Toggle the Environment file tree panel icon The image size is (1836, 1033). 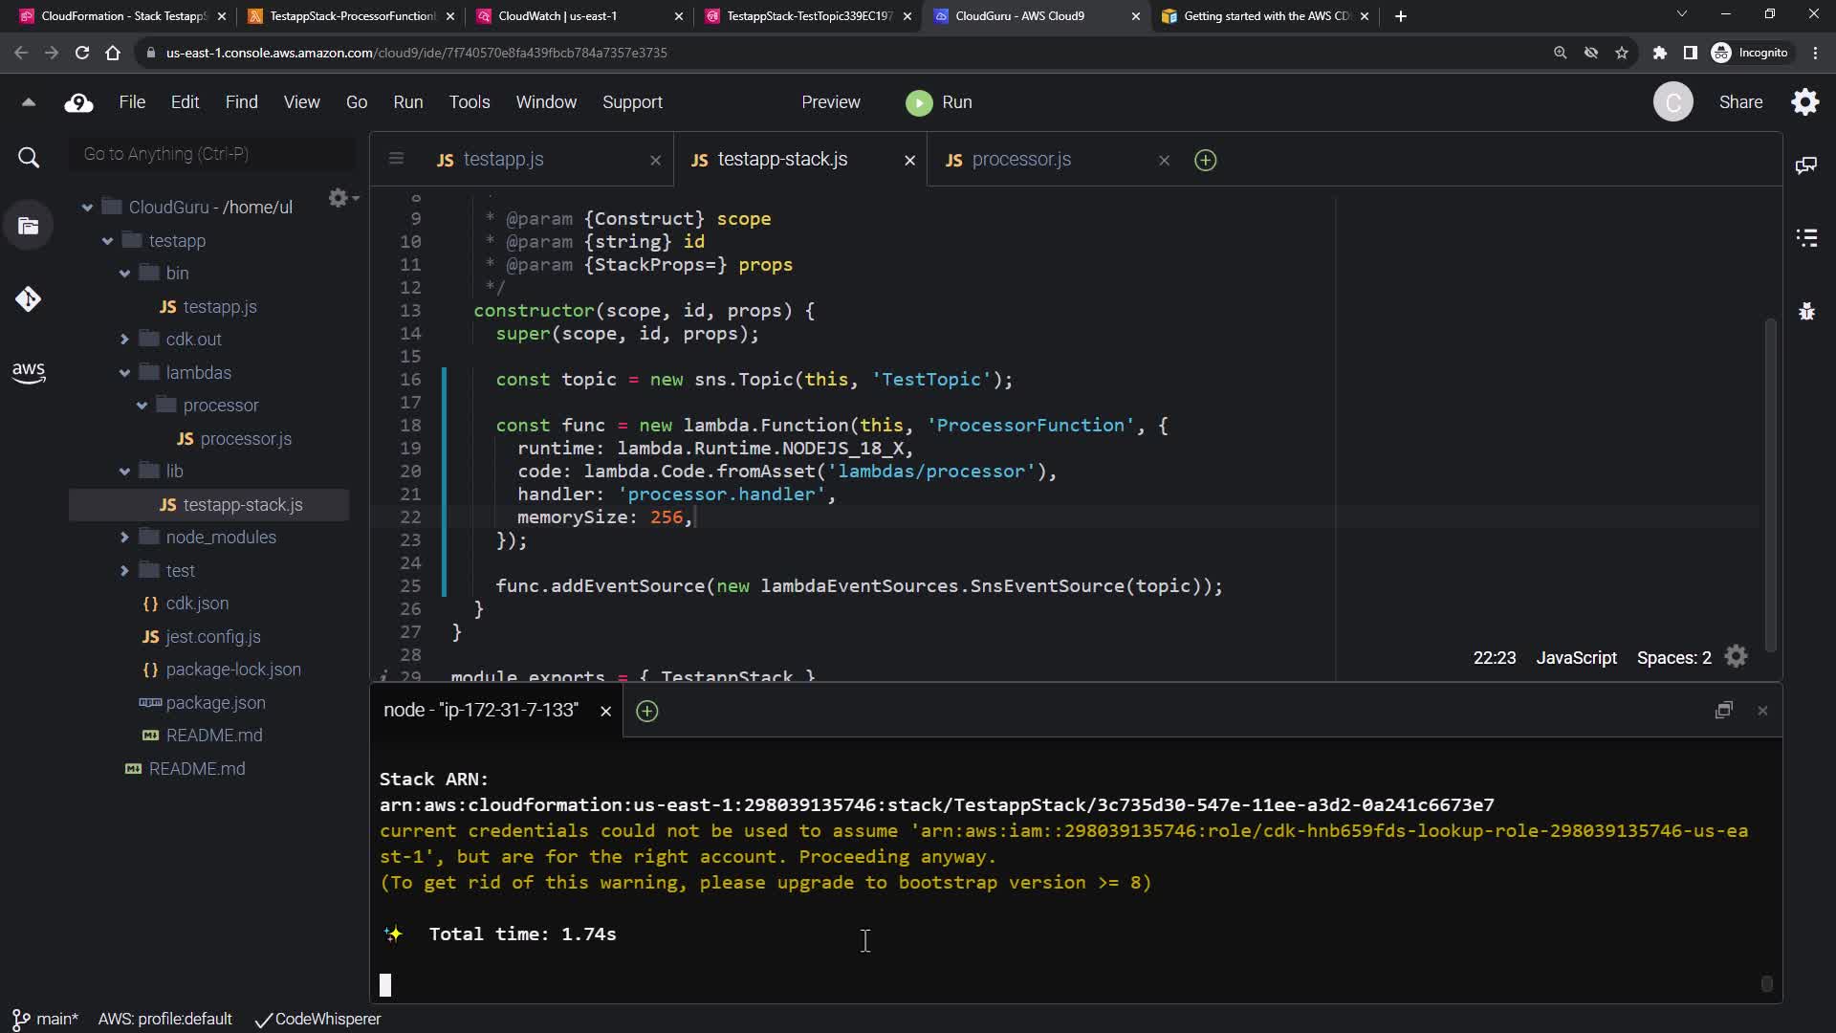click(28, 227)
